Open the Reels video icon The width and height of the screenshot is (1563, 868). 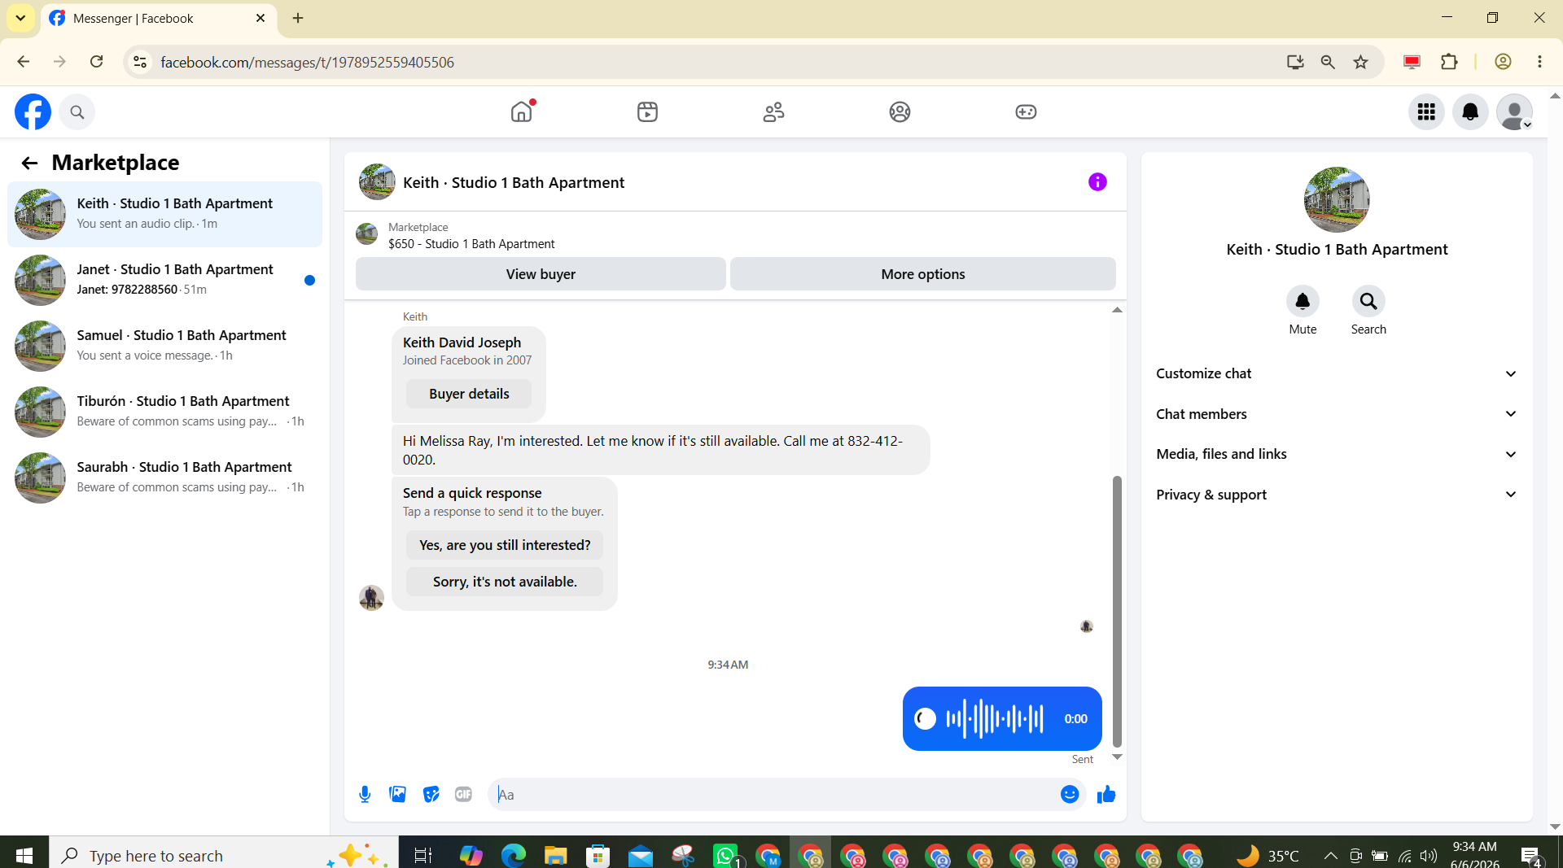click(x=647, y=111)
